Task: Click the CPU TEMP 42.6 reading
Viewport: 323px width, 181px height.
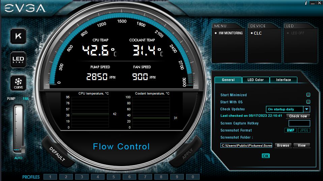Action: pyautogui.click(x=99, y=50)
